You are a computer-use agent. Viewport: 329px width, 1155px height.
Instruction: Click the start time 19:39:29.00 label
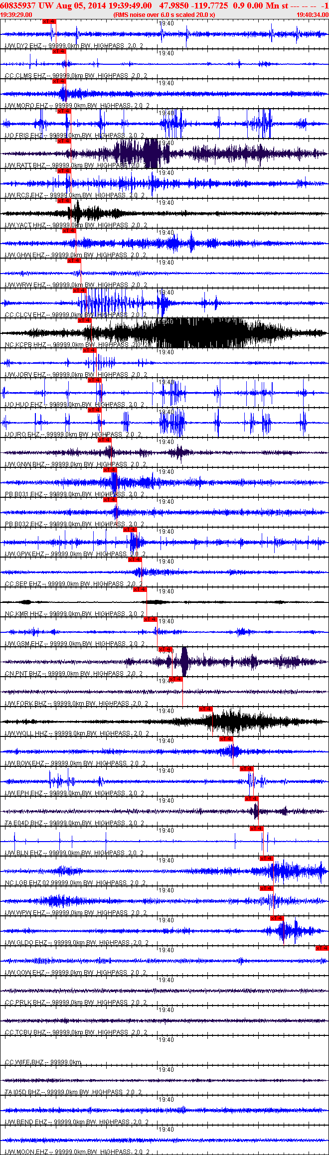tap(16, 15)
